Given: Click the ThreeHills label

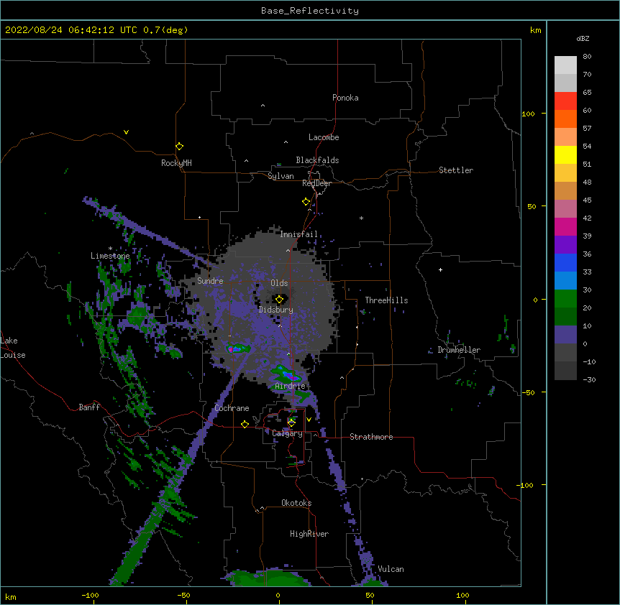Looking at the screenshot, I should [x=386, y=300].
